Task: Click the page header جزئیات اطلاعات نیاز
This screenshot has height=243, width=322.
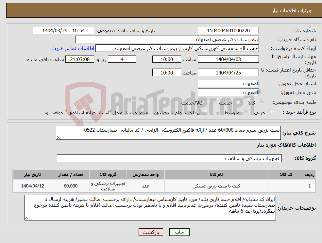Action: 292,10
